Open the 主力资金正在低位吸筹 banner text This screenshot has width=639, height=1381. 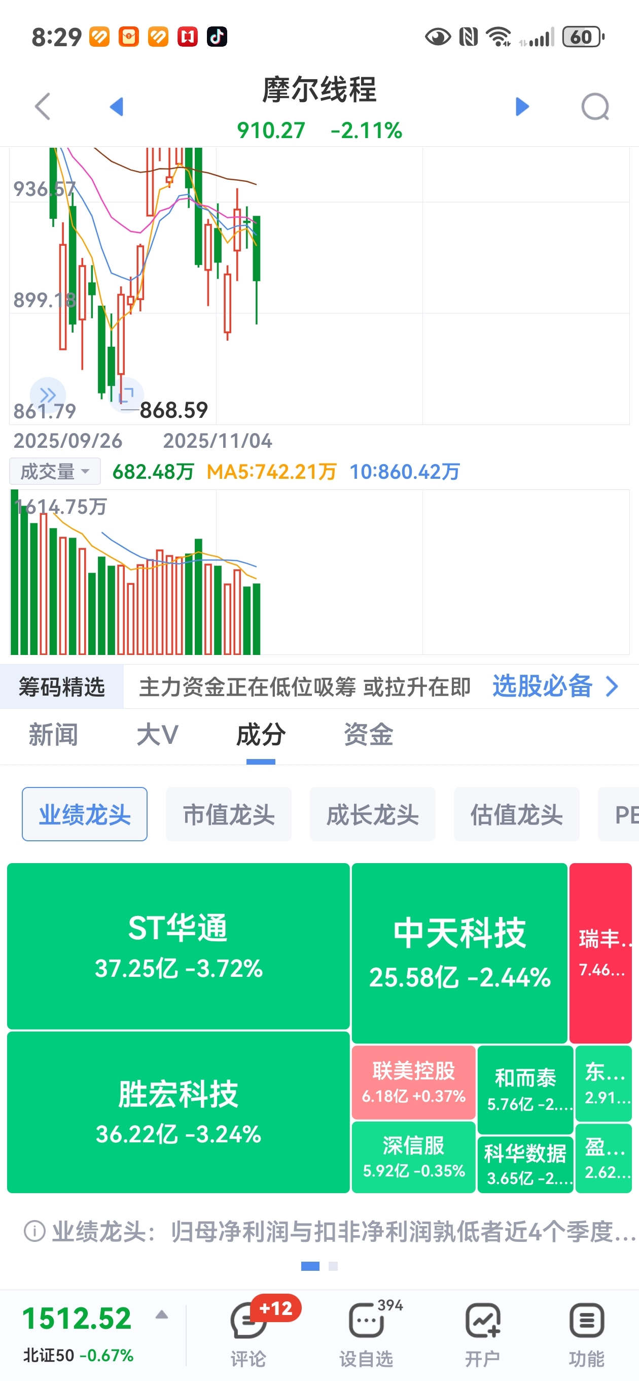pos(305,687)
